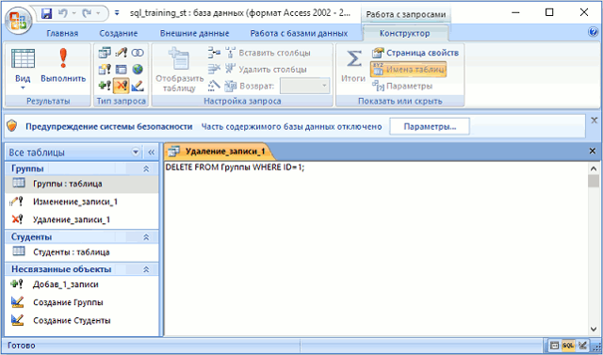The height and width of the screenshot is (355, 603).
Task: Select the Изменение_записи_1 query
Action: click(x=82, y=202)
